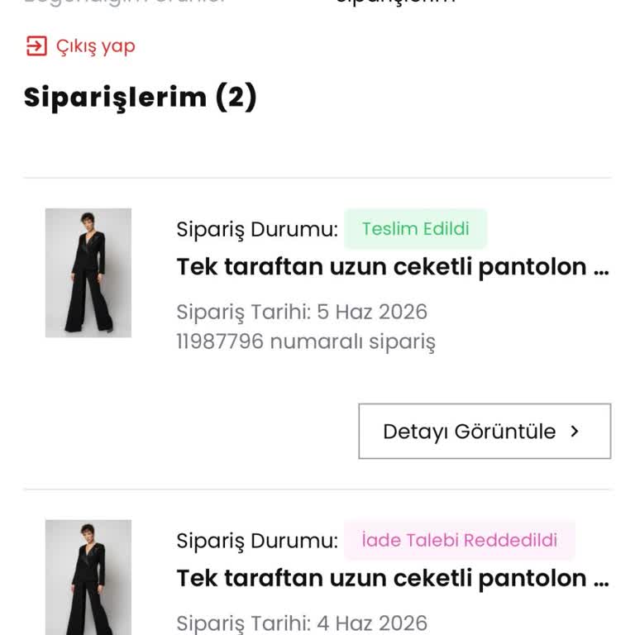
Task: Open the product title of the delivered order
Action: (x=393, y=267)
